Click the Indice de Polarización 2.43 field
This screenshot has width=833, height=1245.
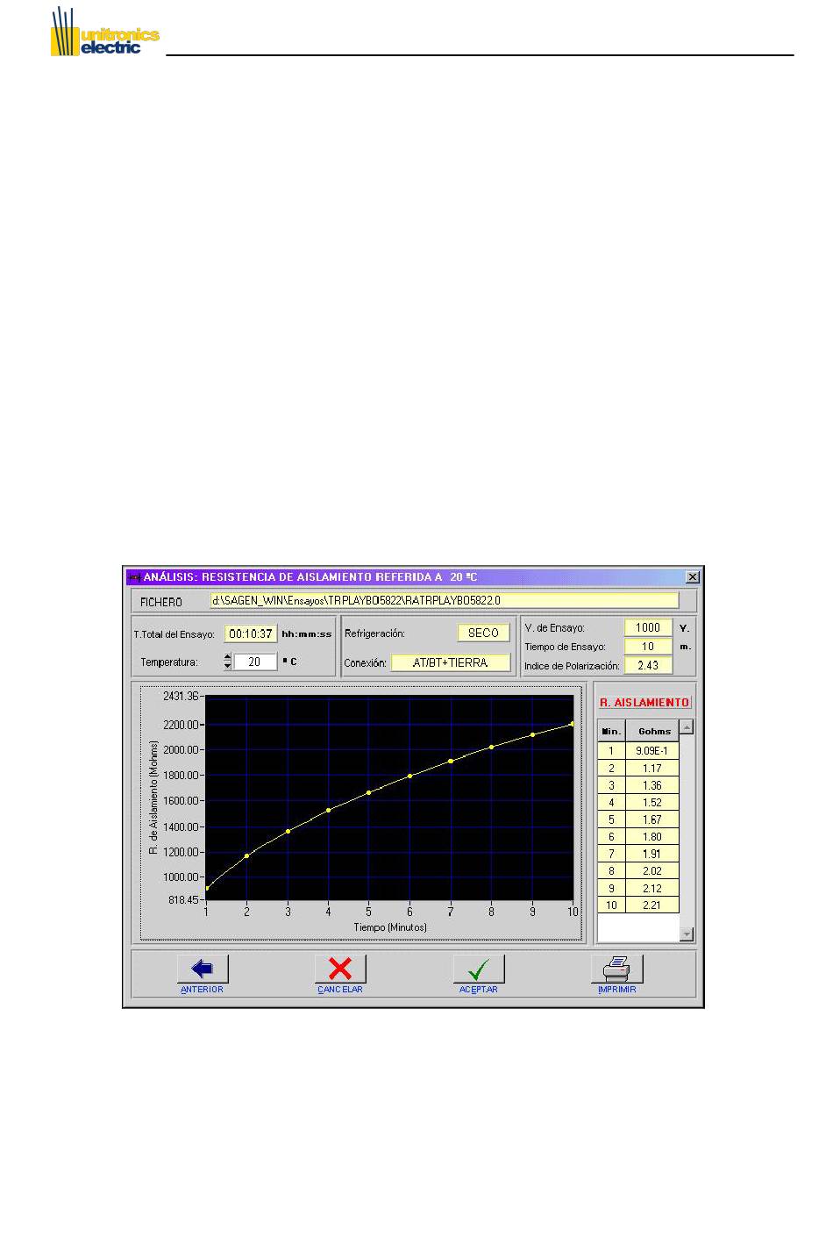click(648, 665)
